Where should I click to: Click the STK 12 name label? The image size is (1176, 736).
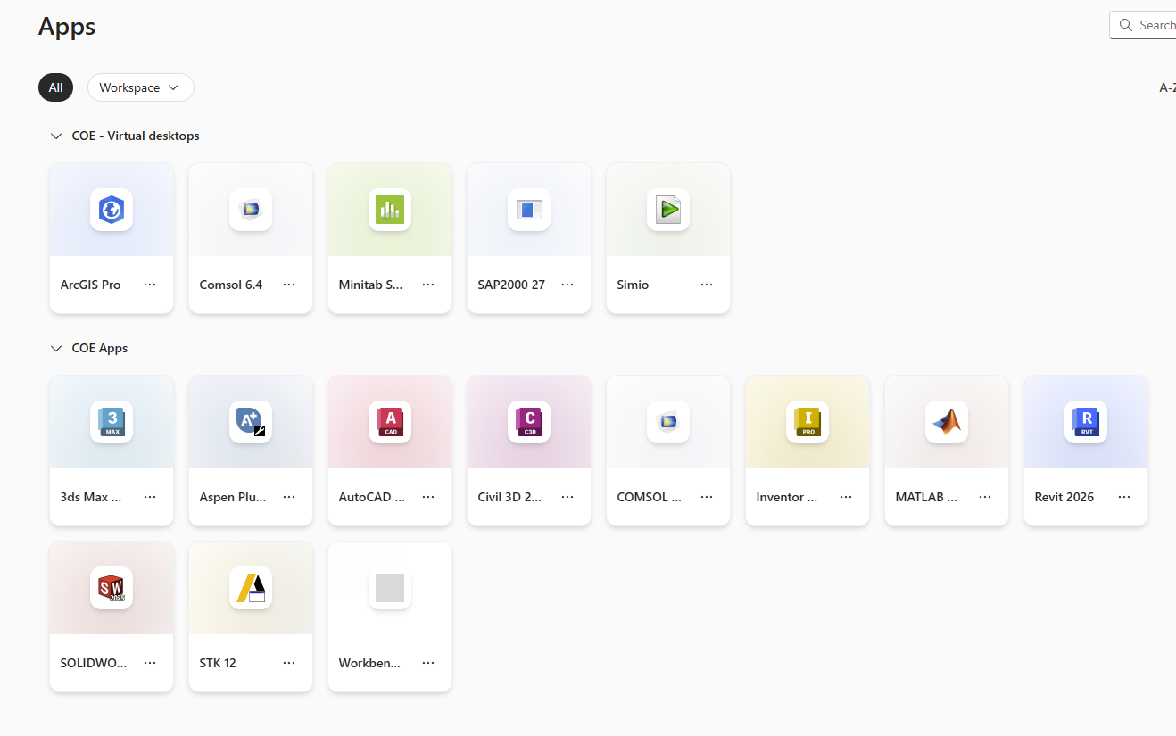(218, 663)
